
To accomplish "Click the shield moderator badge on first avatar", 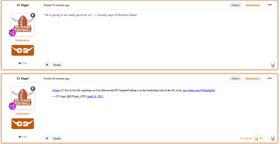I will (x=33, y=15).
